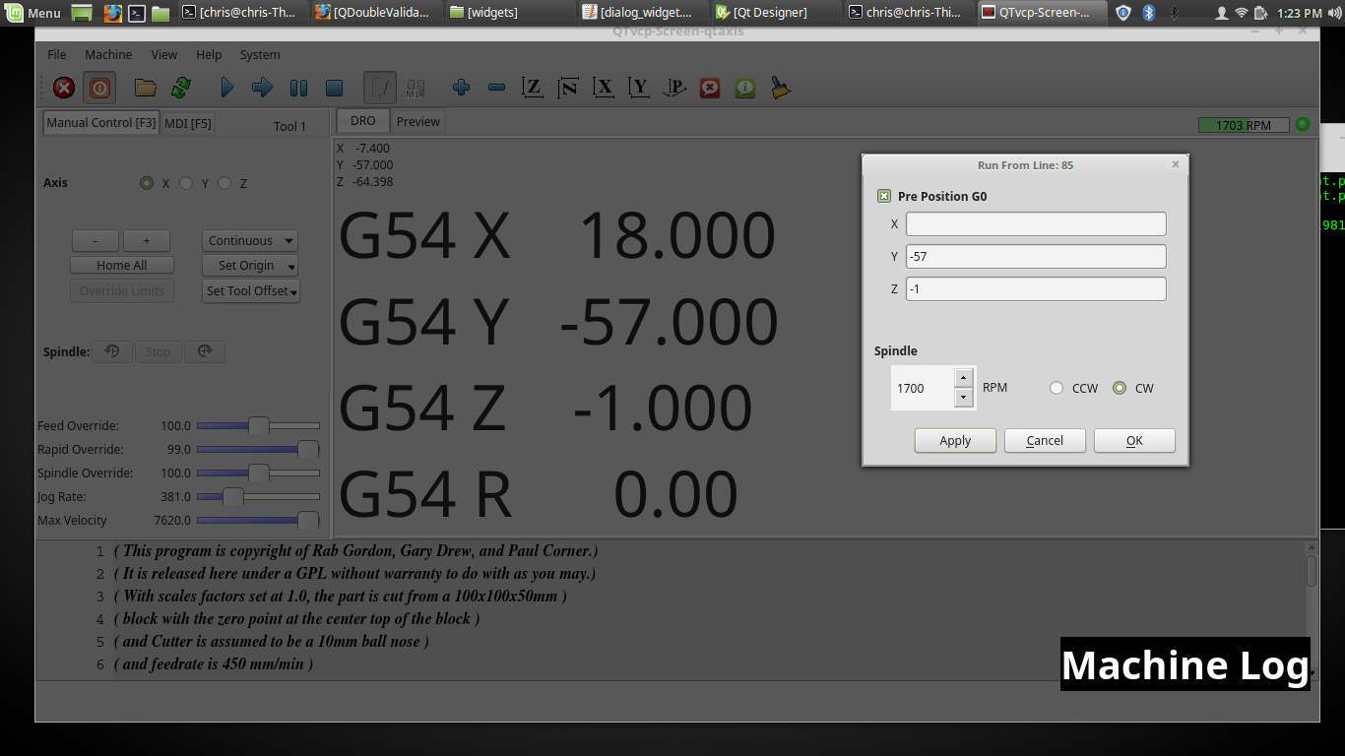1345x756 pixels.
Task: Switch to the Preview tab
Action: click(x=418, y=121)
